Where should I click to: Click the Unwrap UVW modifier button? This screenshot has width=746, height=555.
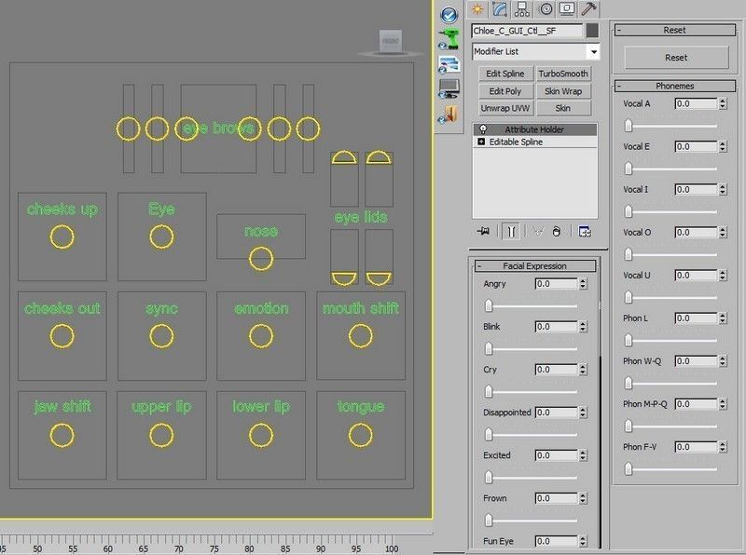point(504,108)
